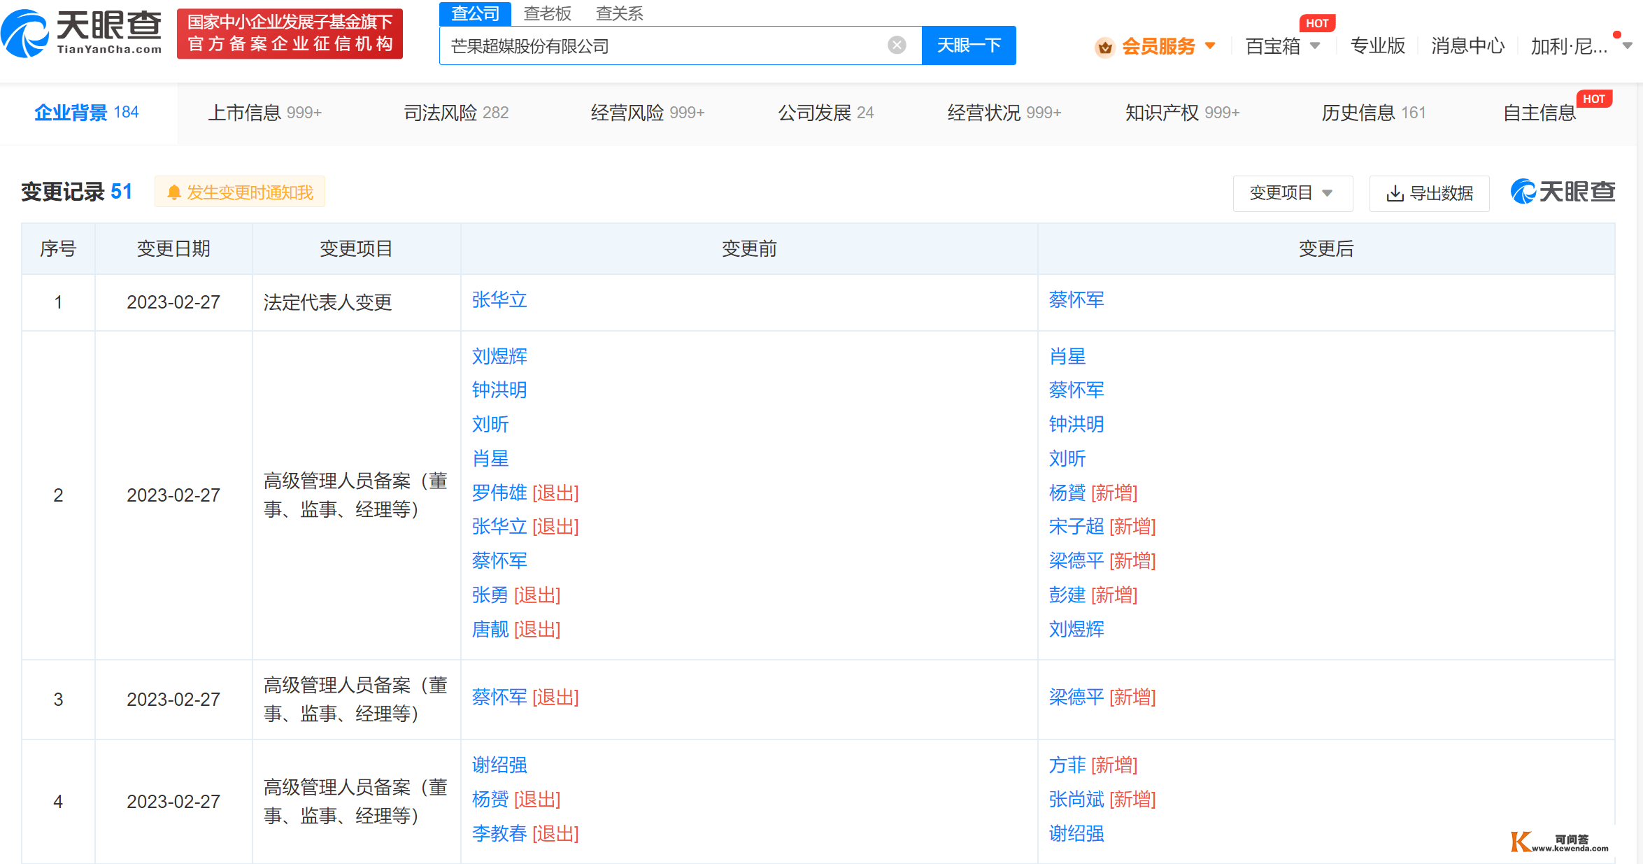
Task: Click the red government fund banner
Action: coord(290,34)
